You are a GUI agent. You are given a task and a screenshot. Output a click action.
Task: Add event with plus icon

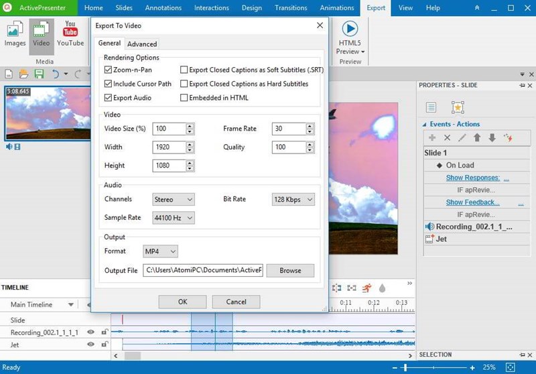point(432,138)
